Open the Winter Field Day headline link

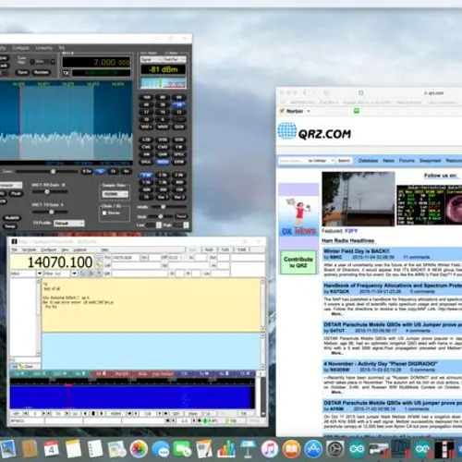(x=357, y=251)
